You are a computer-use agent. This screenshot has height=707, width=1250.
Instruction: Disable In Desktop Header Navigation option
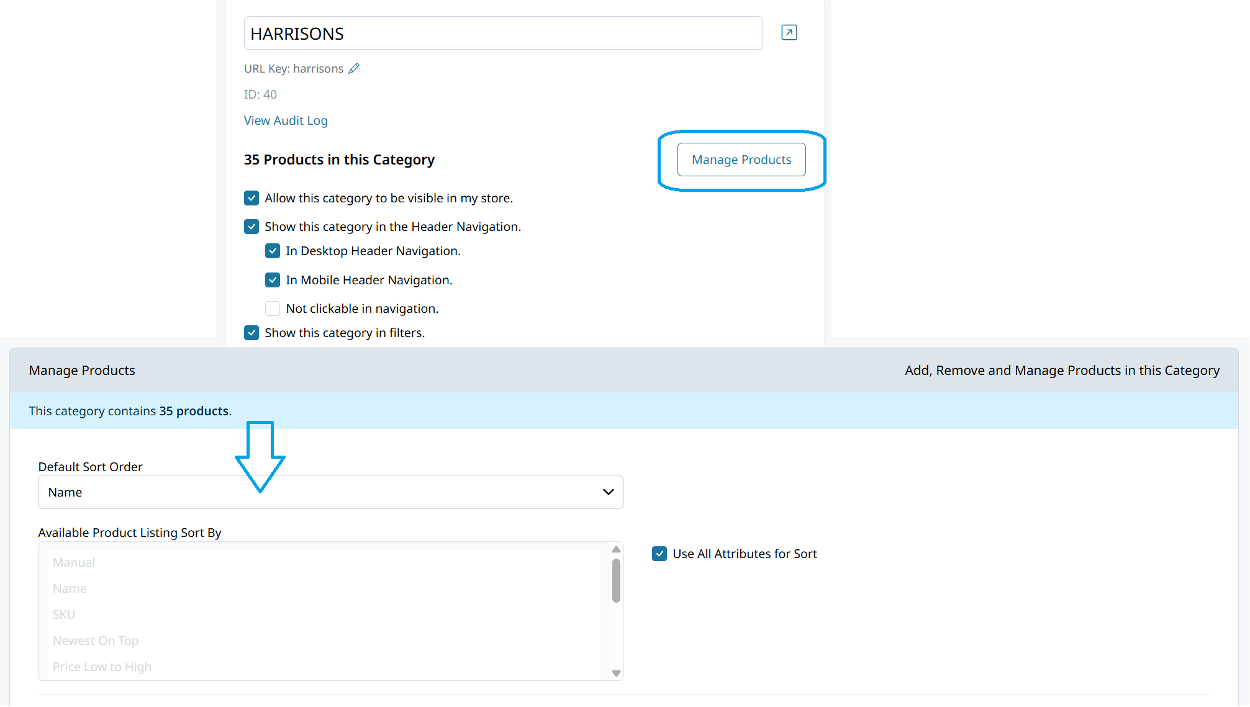(273, 251)
